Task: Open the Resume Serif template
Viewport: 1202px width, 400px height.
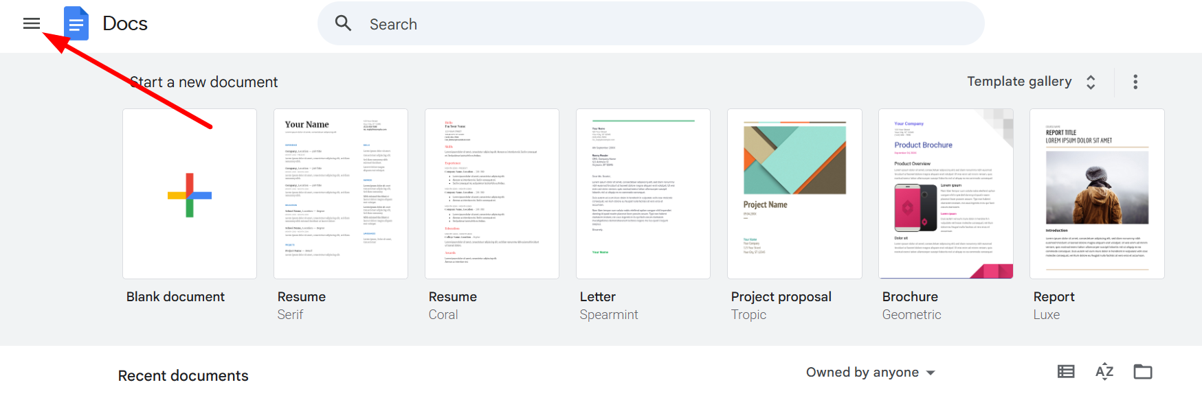Action: coord(341,194)
